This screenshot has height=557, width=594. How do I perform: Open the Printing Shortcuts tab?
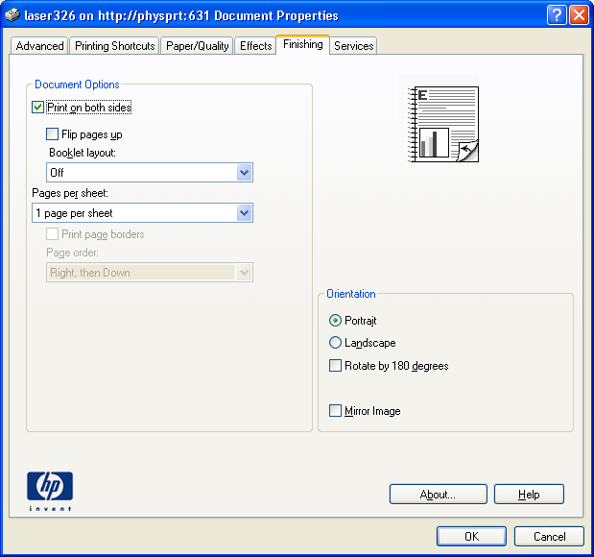point(114,46)
